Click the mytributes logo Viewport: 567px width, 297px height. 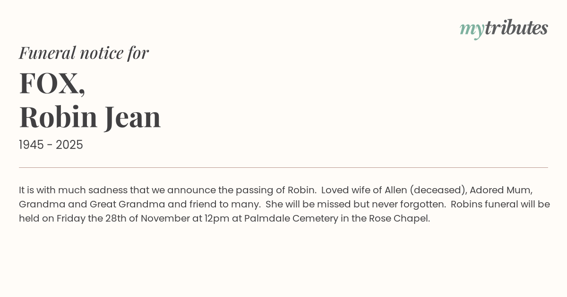click(x=504, y=28)
